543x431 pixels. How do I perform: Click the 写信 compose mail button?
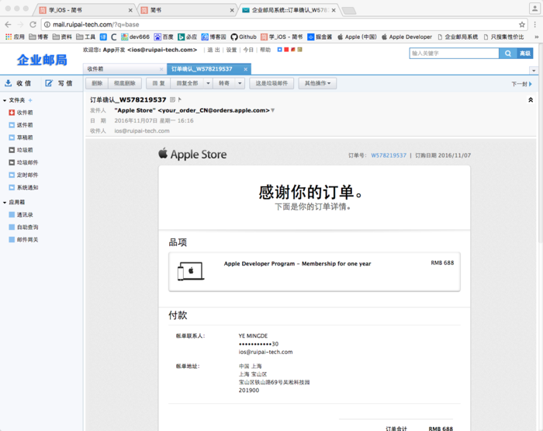59,83
